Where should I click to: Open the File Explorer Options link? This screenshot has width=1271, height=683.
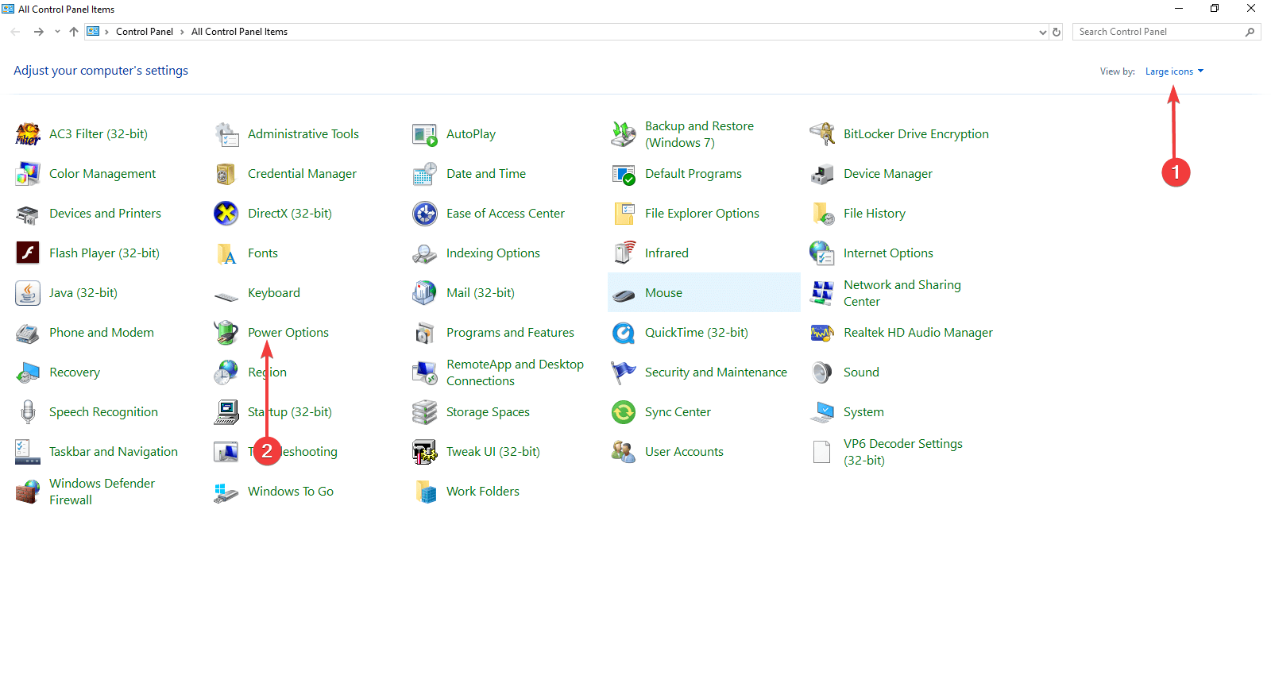702,214
